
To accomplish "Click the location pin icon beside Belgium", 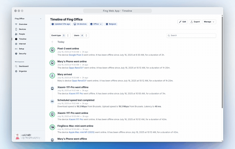I will pos(107,24).
